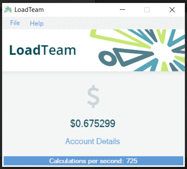Click the LoadTeam app icon in title bar
This screenshot has width=187, height=169.
coord(8,10)
